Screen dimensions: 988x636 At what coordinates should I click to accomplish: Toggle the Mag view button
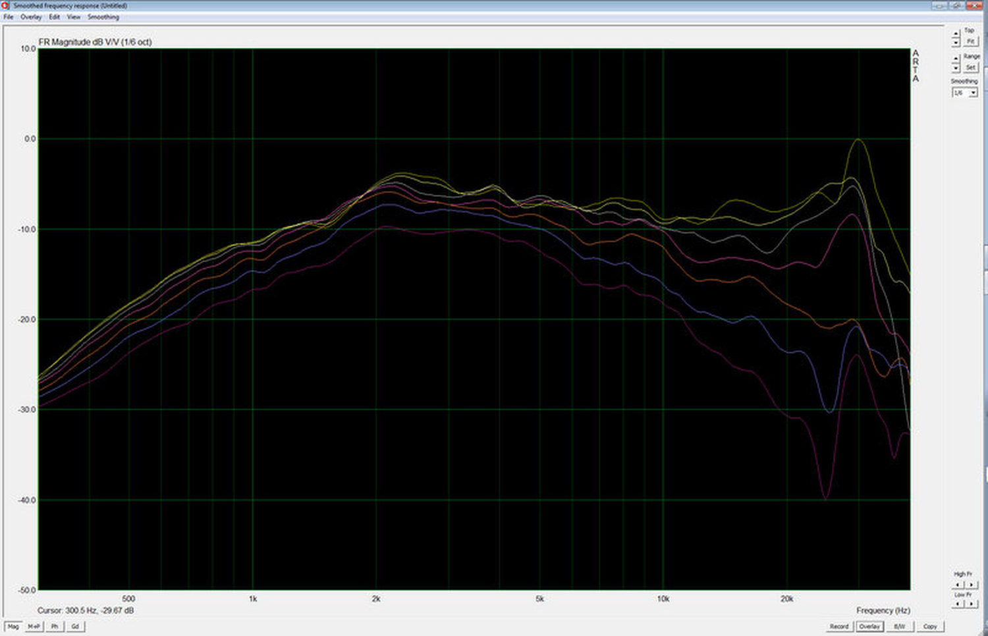13,626
